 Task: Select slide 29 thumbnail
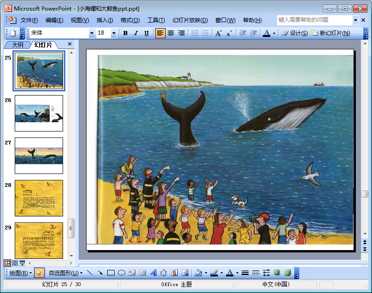39,240
